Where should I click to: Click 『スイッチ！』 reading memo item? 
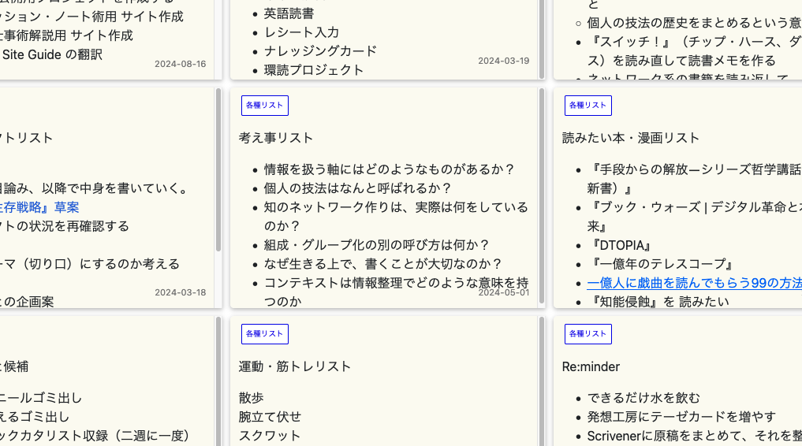pos(694,51)
